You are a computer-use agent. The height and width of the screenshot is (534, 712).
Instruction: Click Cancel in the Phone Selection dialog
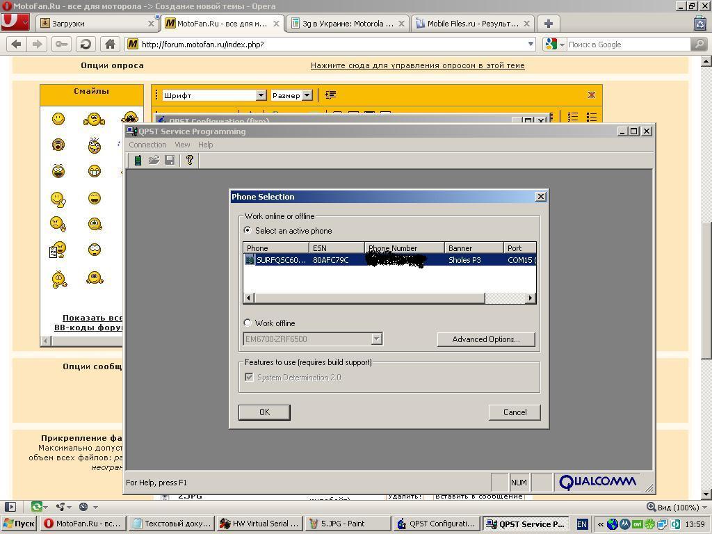coord(515,412)
